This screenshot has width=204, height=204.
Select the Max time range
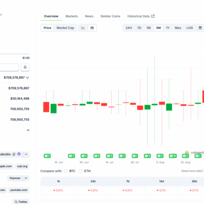[x=178, y=28]
